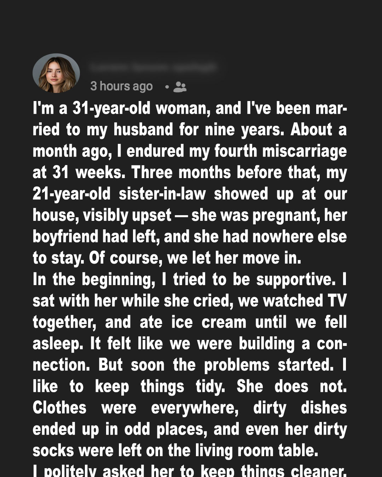Click the sentence 'She does not.'
The image size is (382, 477).
(x=292, y=387)
